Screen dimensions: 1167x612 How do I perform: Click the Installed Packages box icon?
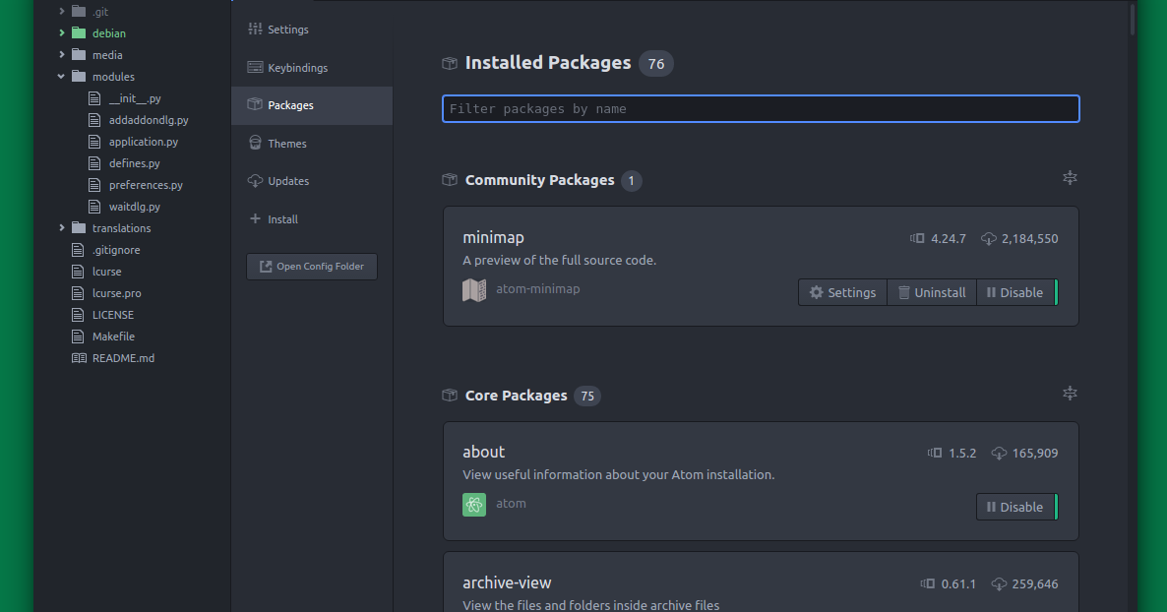(450, 63)
